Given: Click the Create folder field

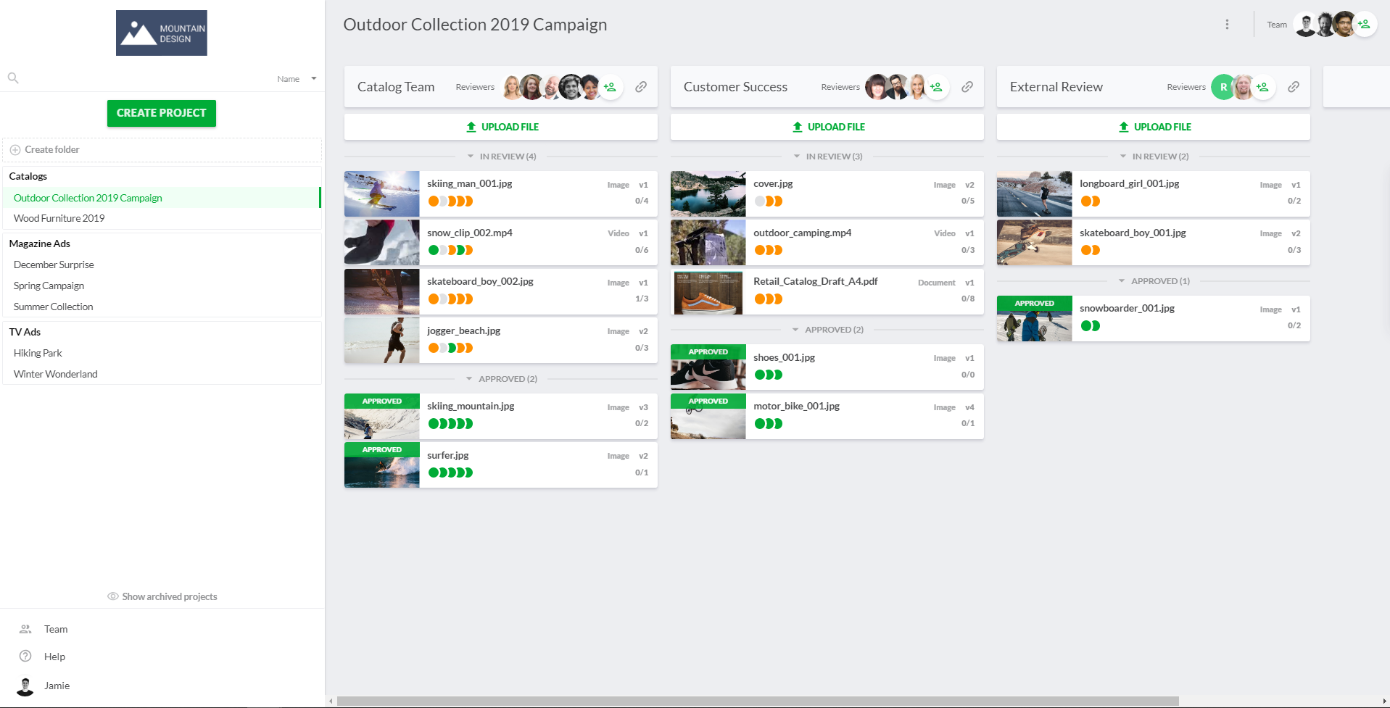Looking at the screenshot, I should [162, 150].
